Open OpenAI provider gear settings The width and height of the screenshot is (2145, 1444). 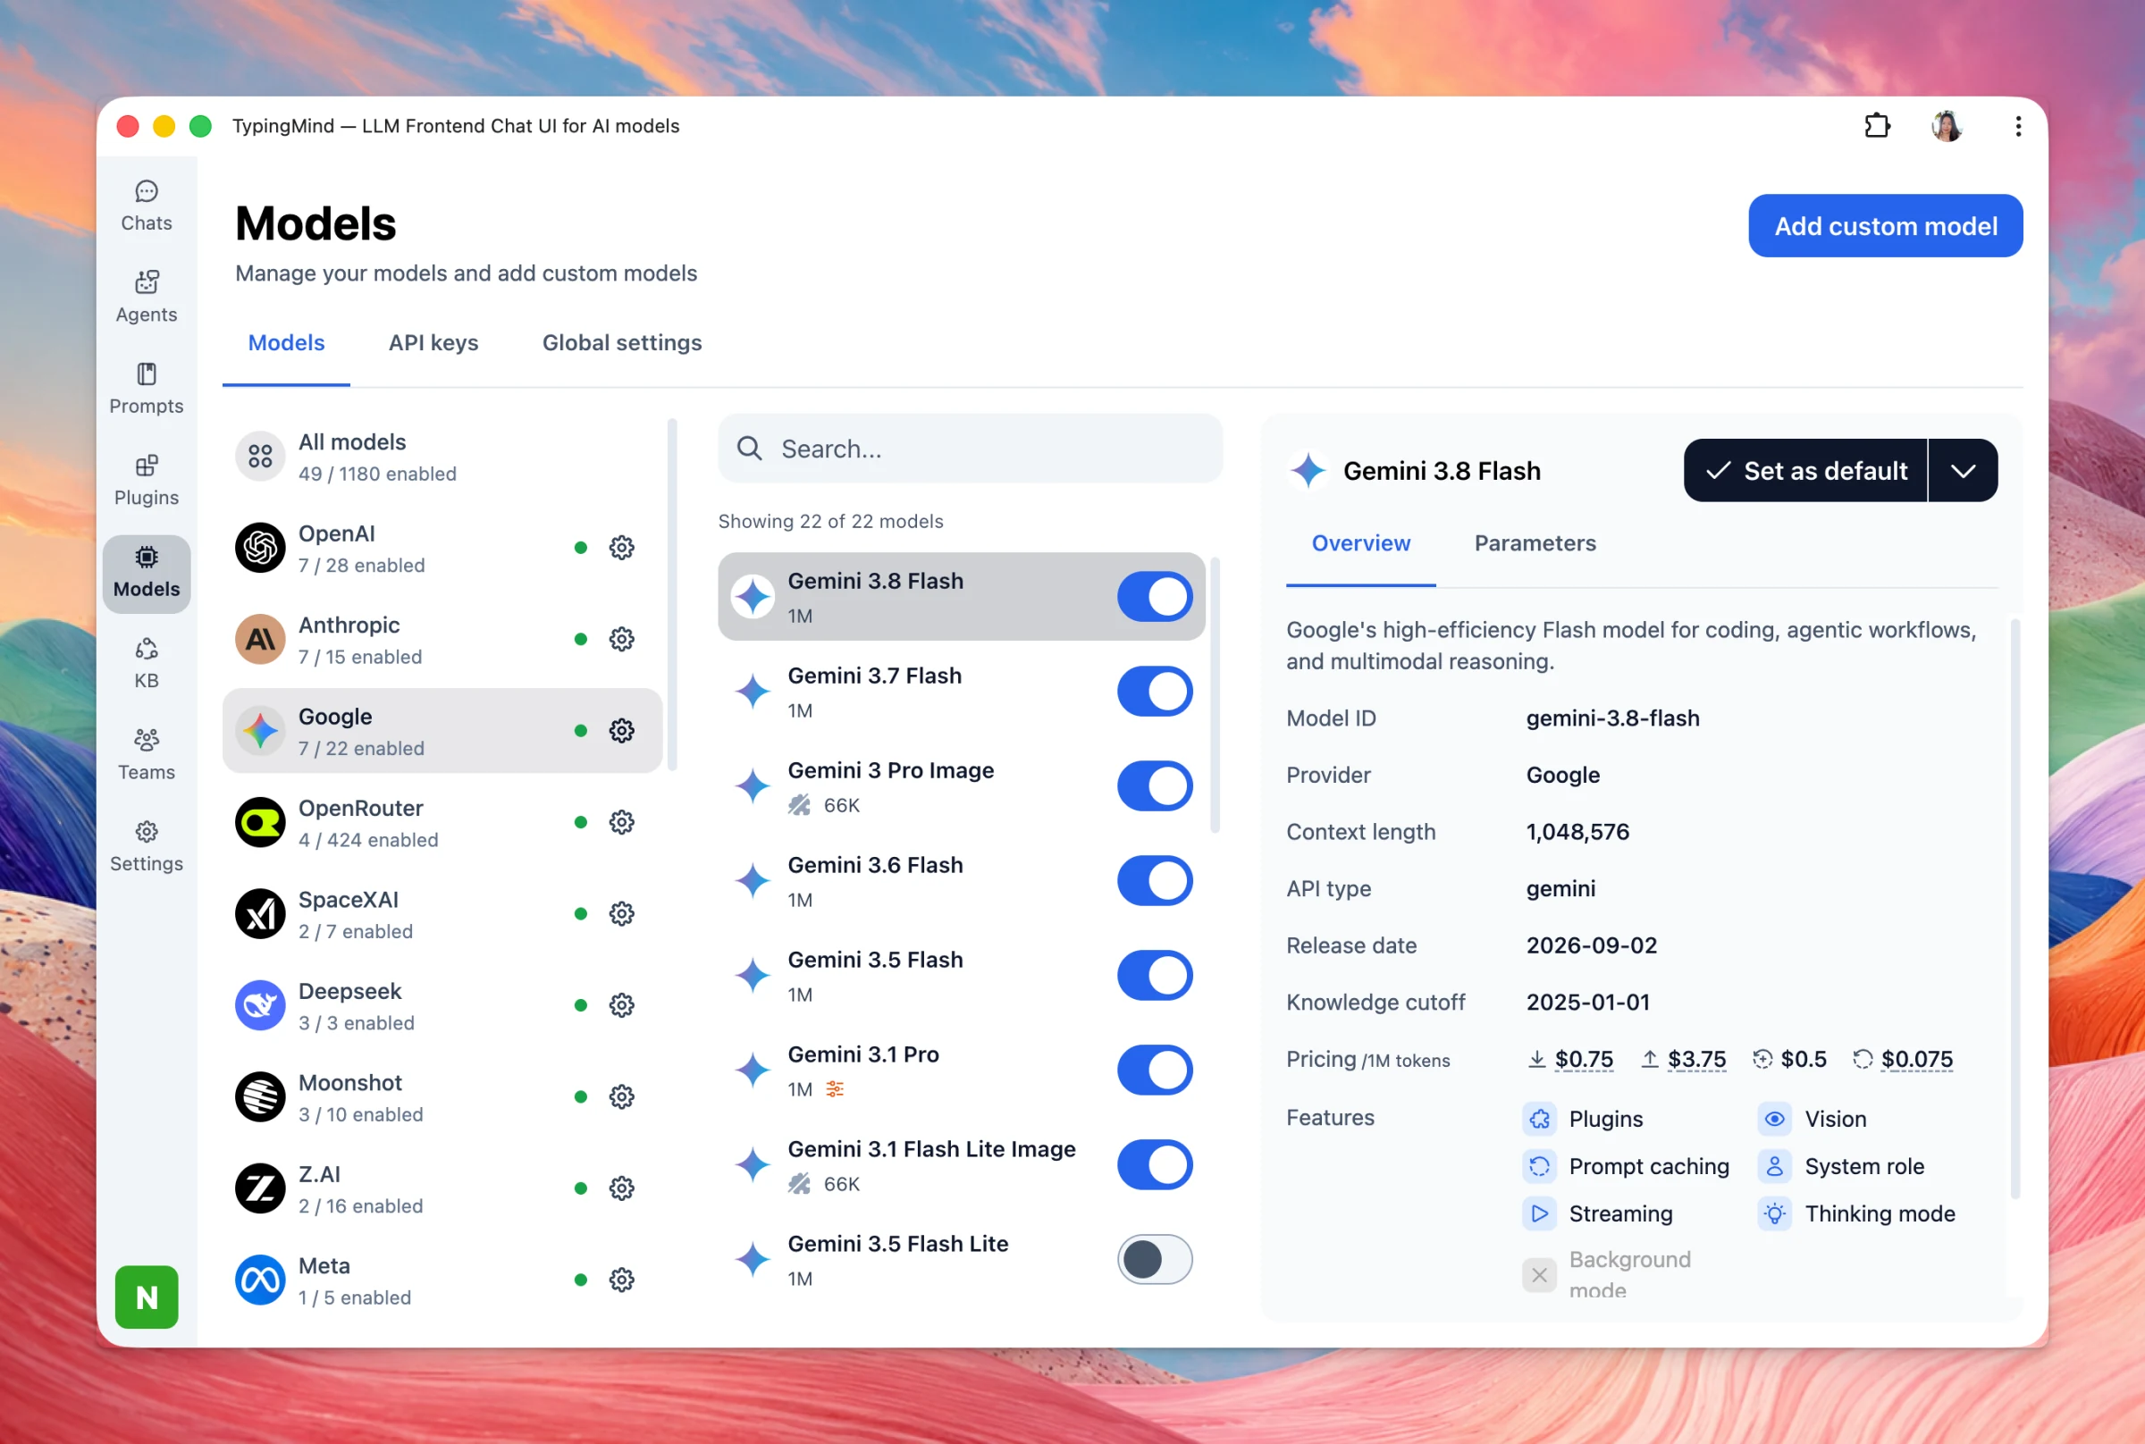[x=622, y=548]
